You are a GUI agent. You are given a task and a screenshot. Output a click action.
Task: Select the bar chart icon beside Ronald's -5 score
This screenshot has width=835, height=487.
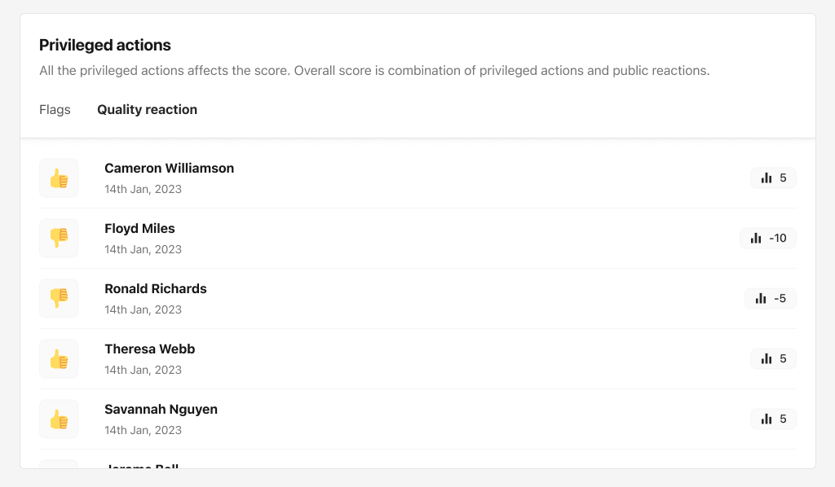[x=761, y=298]
